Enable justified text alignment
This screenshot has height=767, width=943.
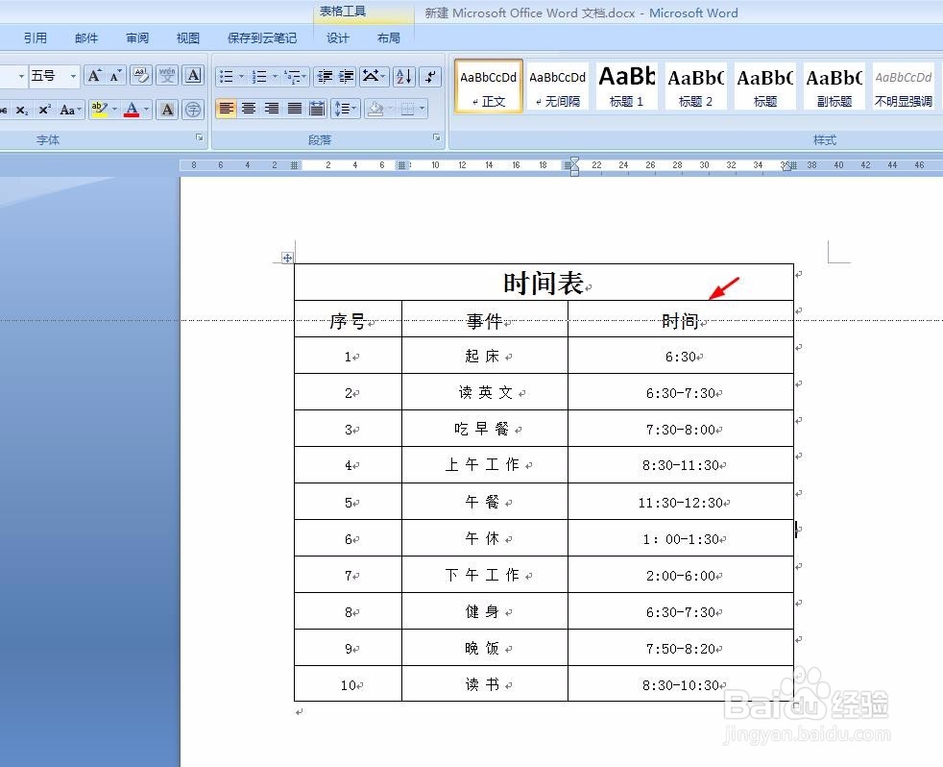point(295,109)
